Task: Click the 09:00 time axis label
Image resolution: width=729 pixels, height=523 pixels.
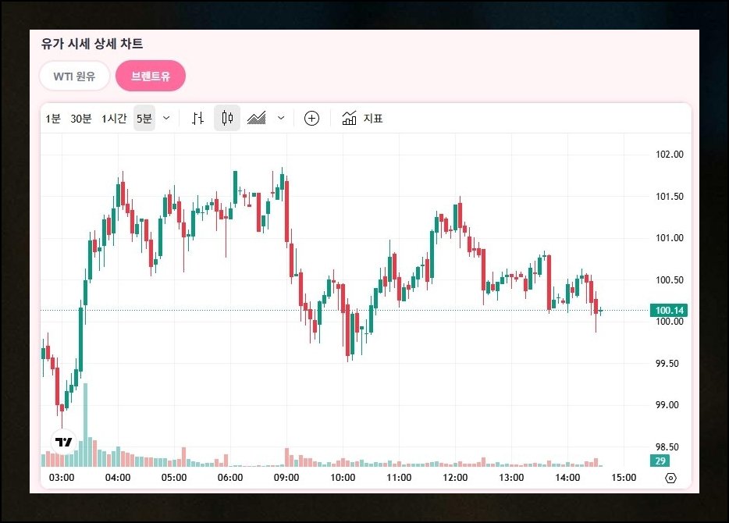Action: [x=286, y=478]
